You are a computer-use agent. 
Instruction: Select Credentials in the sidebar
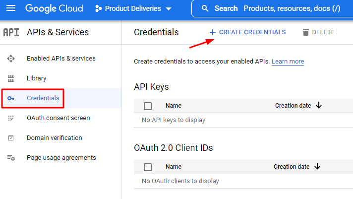43,98
